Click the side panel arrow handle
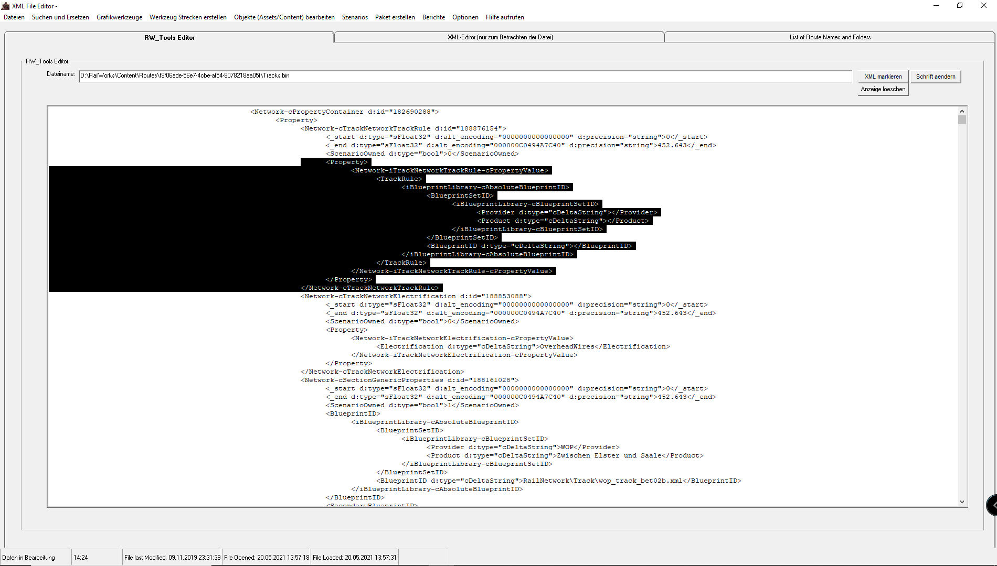Screen dimensions: 997x566 992,505
